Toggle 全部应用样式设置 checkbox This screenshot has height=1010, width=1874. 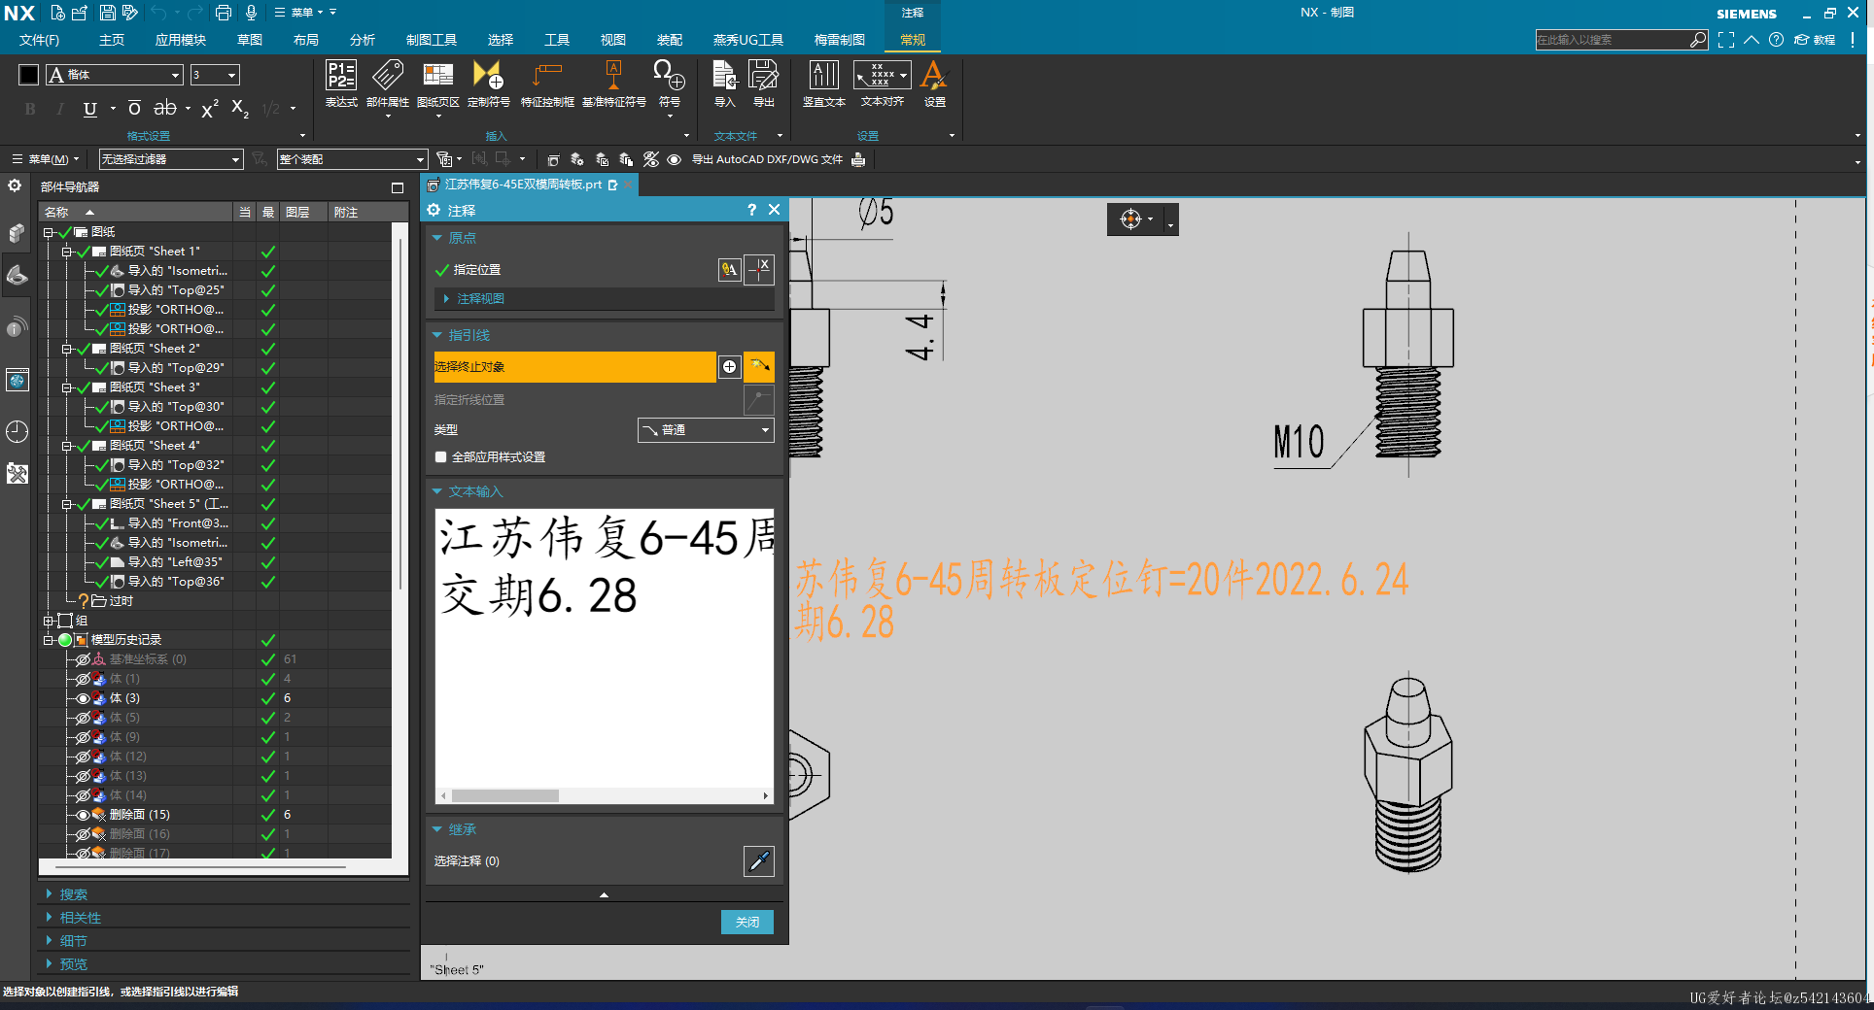coord(441,456)
